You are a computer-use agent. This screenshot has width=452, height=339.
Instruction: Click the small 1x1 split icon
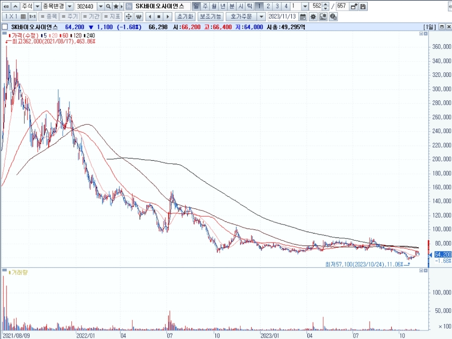coord(33,17)
